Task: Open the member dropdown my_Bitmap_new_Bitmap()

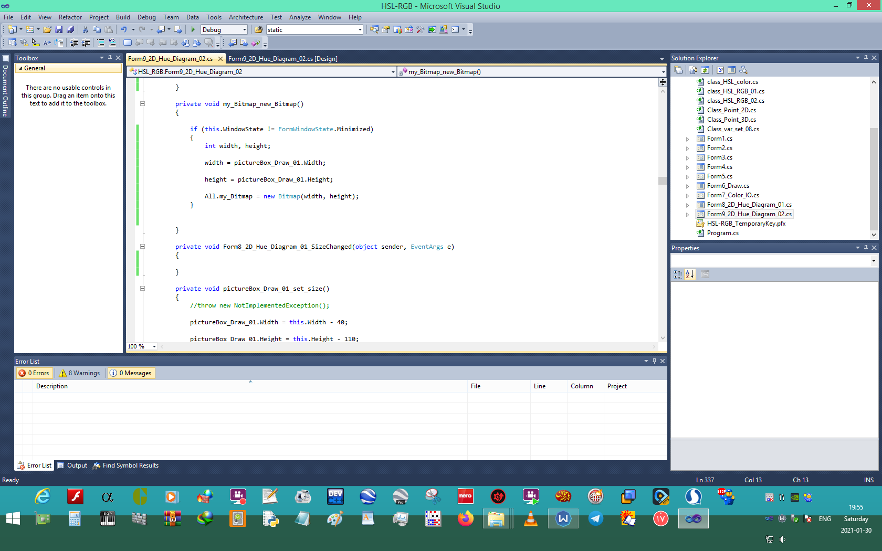Action: click(663, 72)
